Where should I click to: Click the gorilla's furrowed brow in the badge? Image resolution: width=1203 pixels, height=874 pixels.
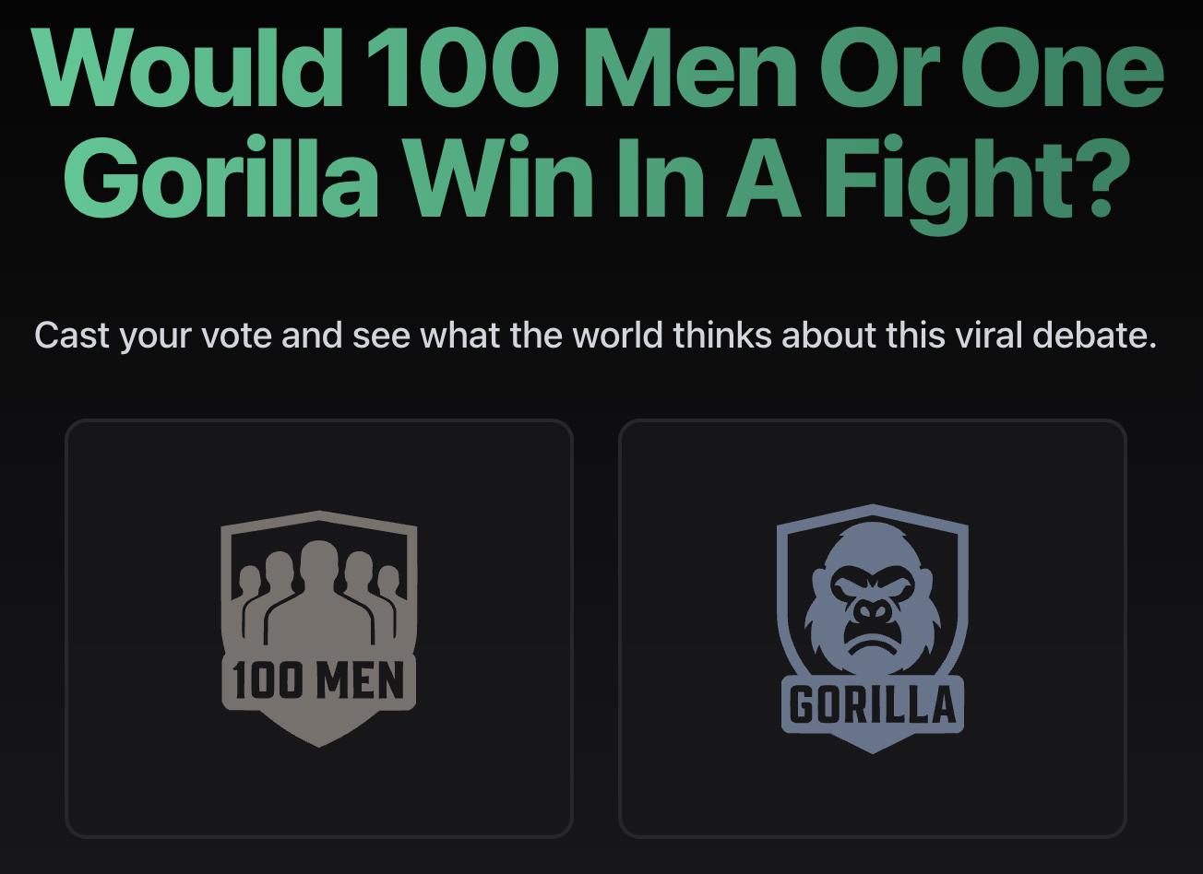[x=871, y=572]
